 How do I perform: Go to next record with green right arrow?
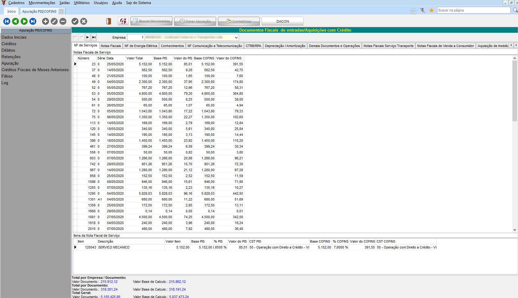(x=24, y=21)
